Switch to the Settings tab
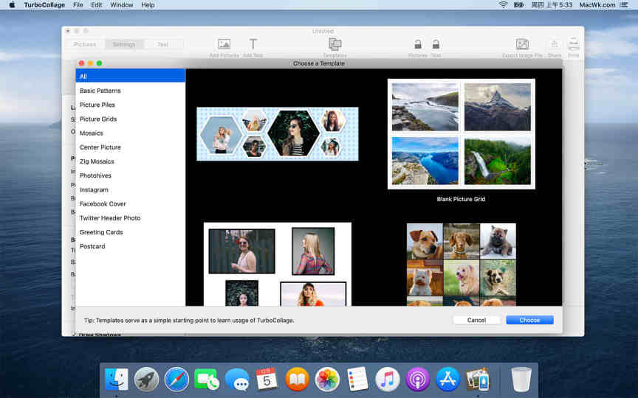 coord(124,44)
